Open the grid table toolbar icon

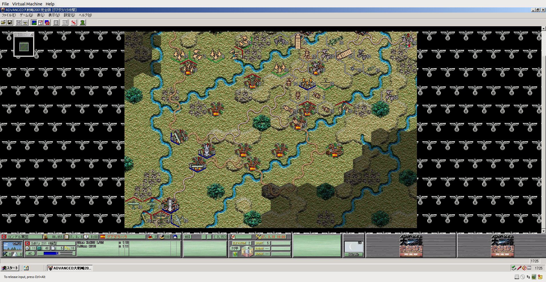point(56,23)
